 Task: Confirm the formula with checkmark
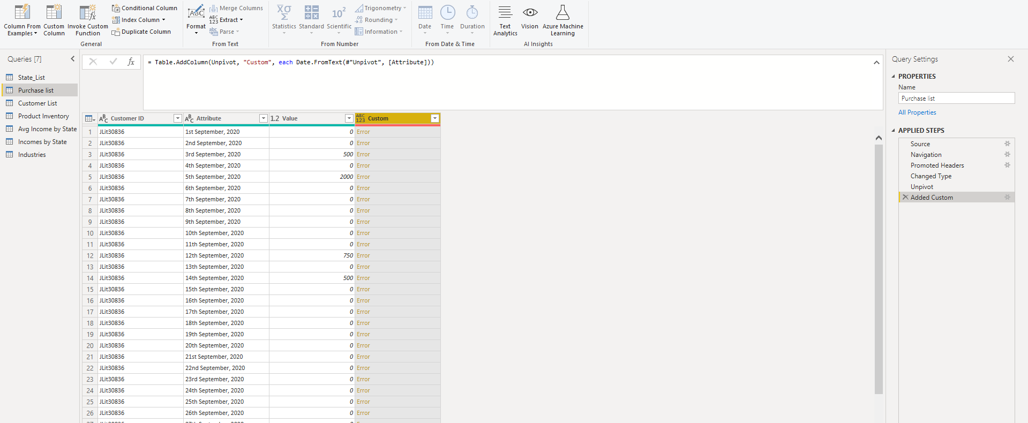pyautogui.click(x=113, y=62)
